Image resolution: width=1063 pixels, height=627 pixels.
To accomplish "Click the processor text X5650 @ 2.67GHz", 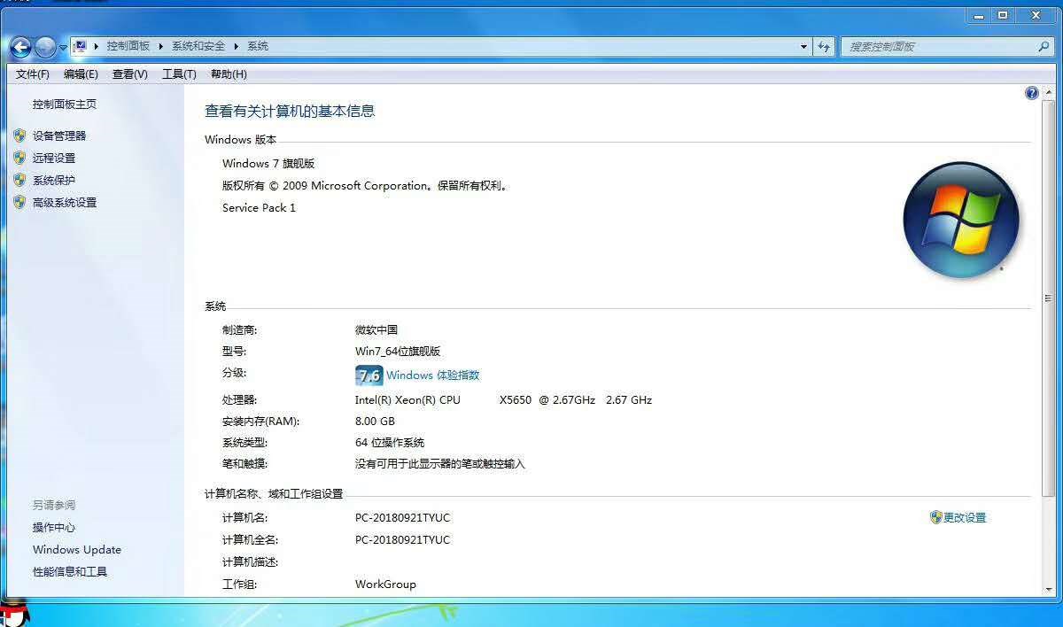I will (x=547, y=400).
